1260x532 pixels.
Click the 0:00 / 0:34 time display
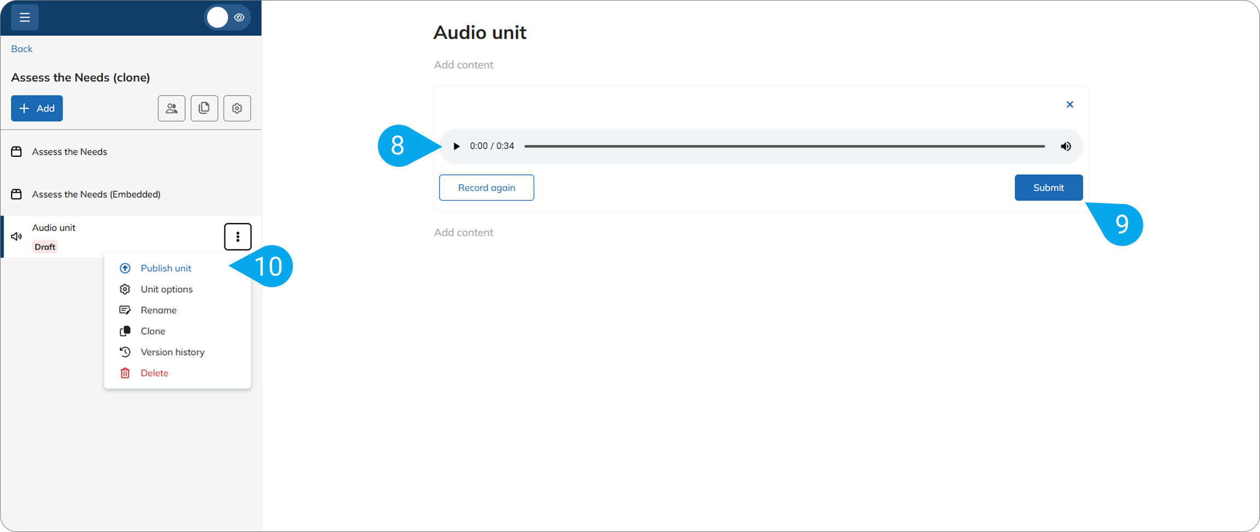tap(492, 146)
